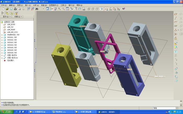Open the 分析 menu
This screenshot has width=183, height=114.
[x=36, y=5]
